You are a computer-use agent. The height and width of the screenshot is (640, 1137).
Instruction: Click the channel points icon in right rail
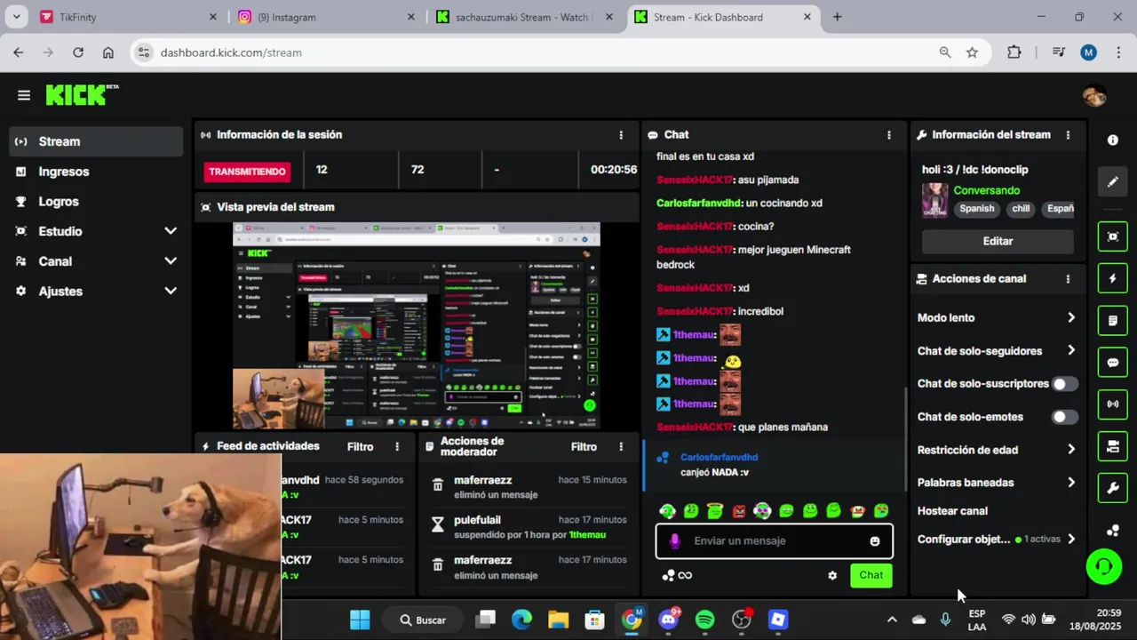tap(1113, 531)
